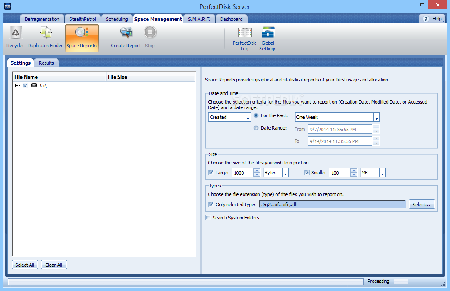
Task: Select the Settings tab
Action: click(20, 63)
